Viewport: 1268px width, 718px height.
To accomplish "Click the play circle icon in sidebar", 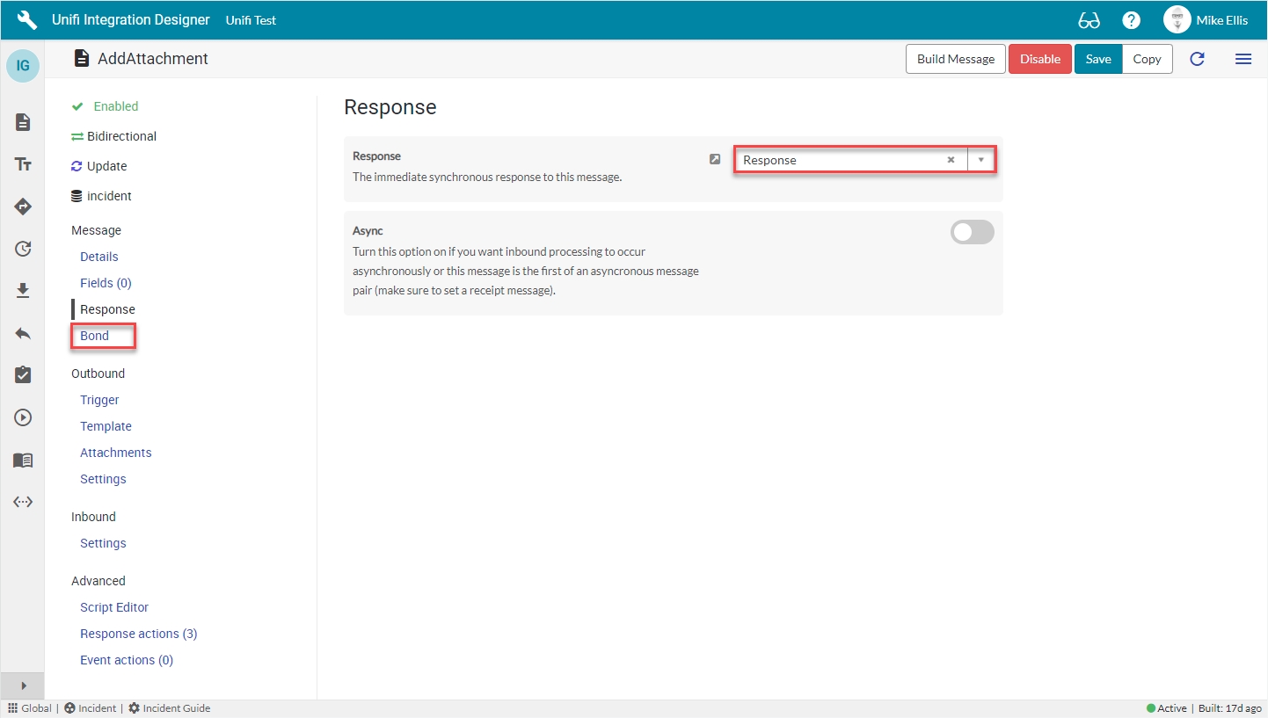I will (24, 417).
